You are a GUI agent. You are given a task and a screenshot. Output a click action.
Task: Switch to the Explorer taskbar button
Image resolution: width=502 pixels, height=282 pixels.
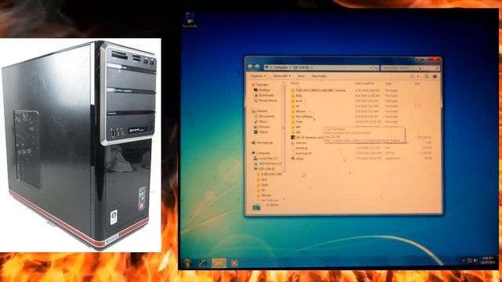pos(219,263)
